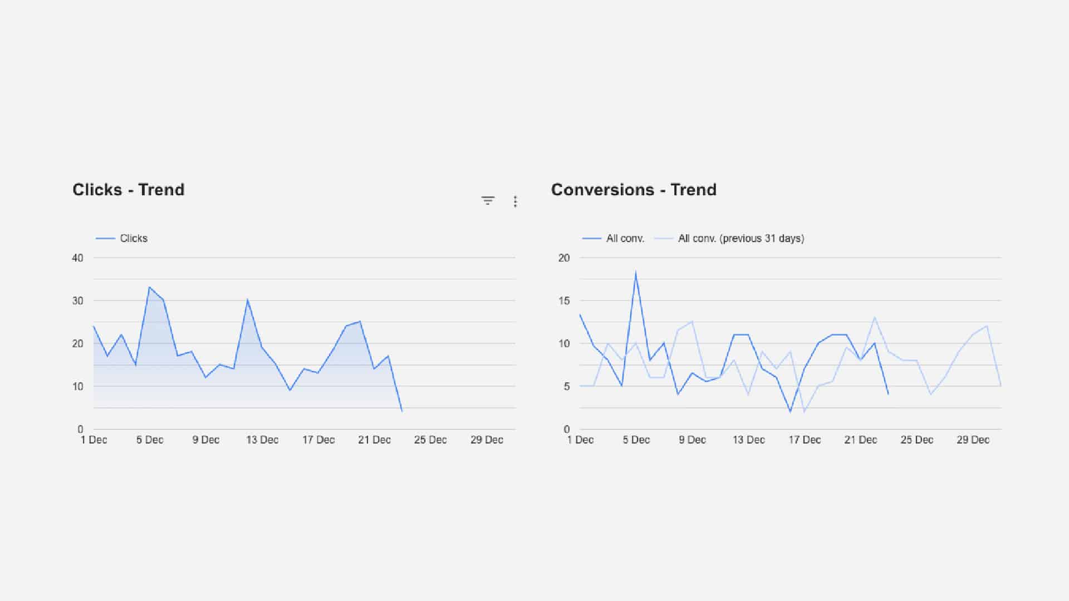Click the 1 Dec label on Clicks chart
The height and width of the screenshot is (601, 1069).
(x=94, y=440)
